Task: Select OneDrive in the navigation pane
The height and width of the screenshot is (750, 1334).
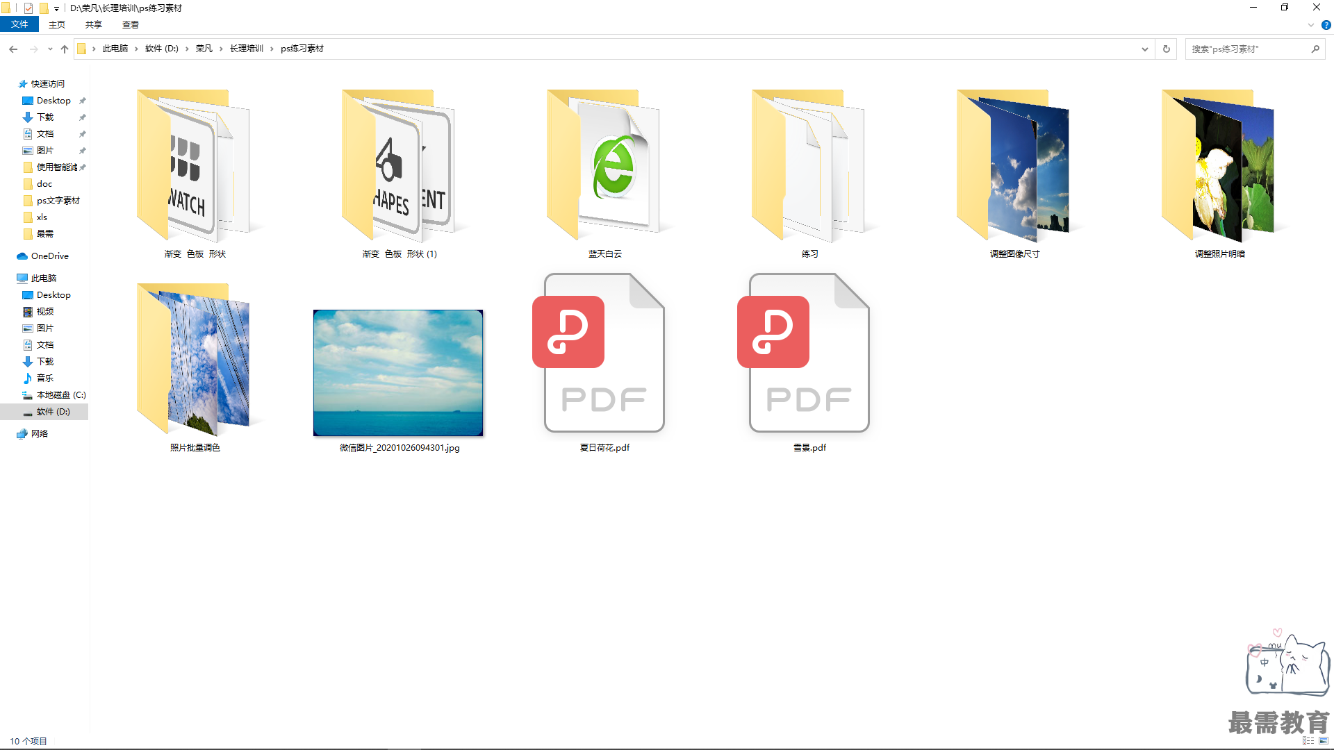Action: click(x=50, y=256)
